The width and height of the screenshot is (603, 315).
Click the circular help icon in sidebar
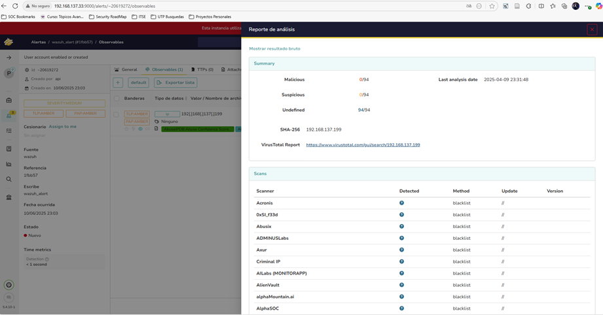(9, 285)
